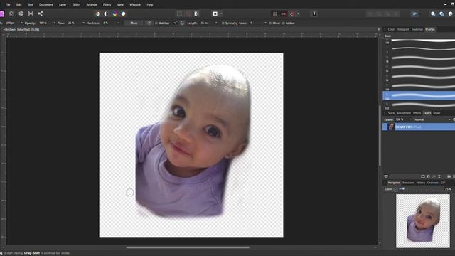Select the highlighted blue brush preset
The image size is (455, 256).
coord(419,95)
